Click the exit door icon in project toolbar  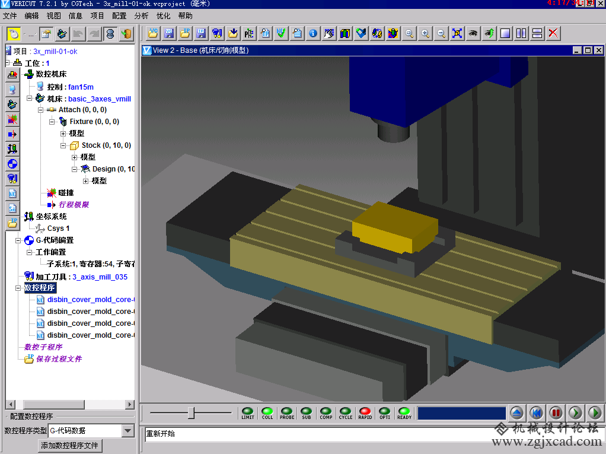click(x=126, y=34)
